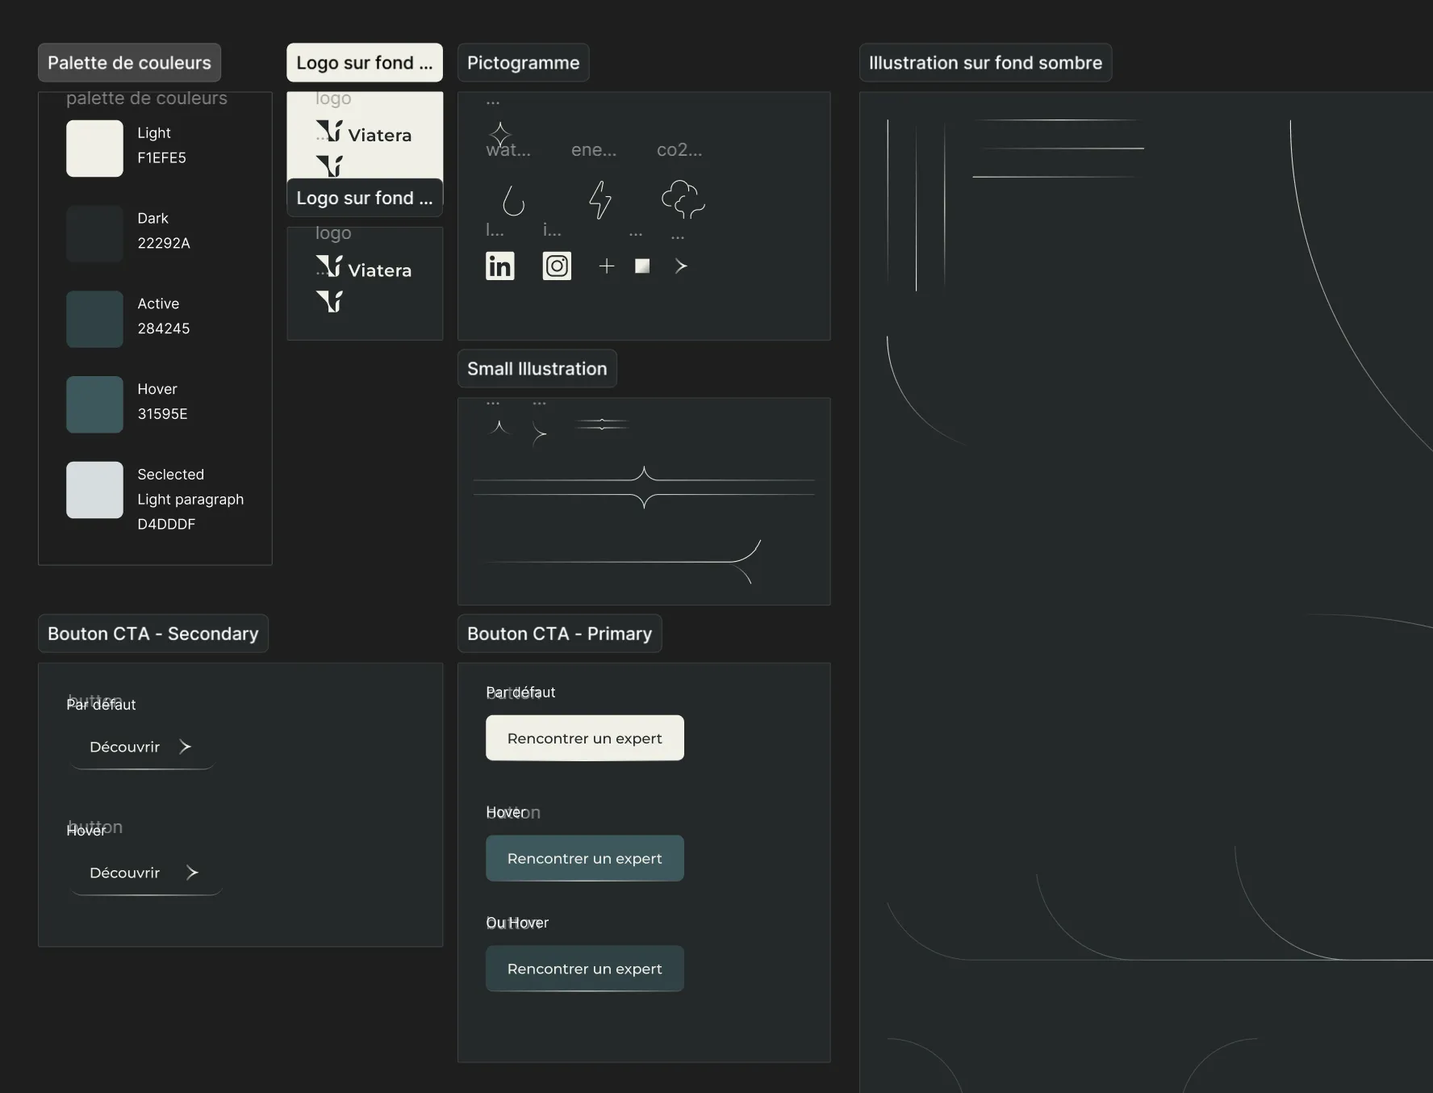Click the plus pictogram
The width and height of the screenshot is (1433, 1093).
pos(607,266)
